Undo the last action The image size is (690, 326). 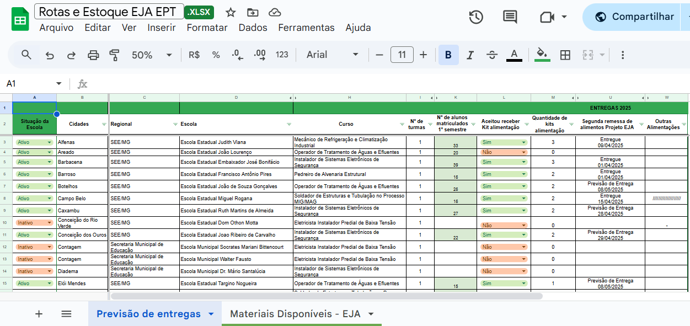pos(50,55)
